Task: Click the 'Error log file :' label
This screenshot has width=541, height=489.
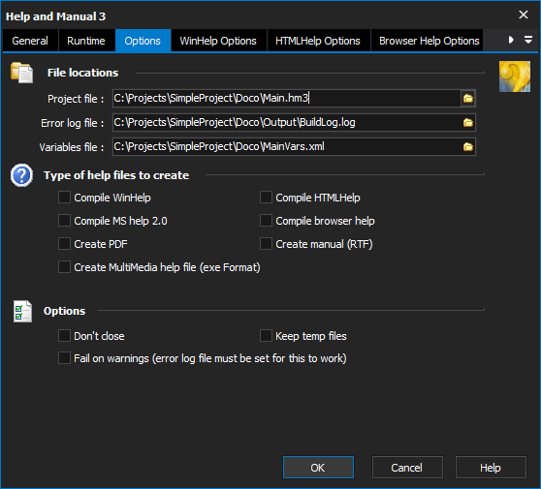Action: tap(72, 123)
